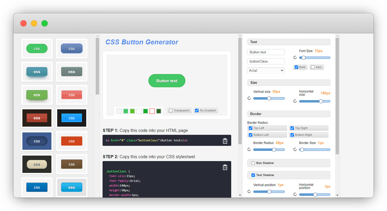Image resolution: width=387 pixels, height=211 pixels.
Task: Uncheck Bottom Left border radius corner
Action: tap(250, 135)
